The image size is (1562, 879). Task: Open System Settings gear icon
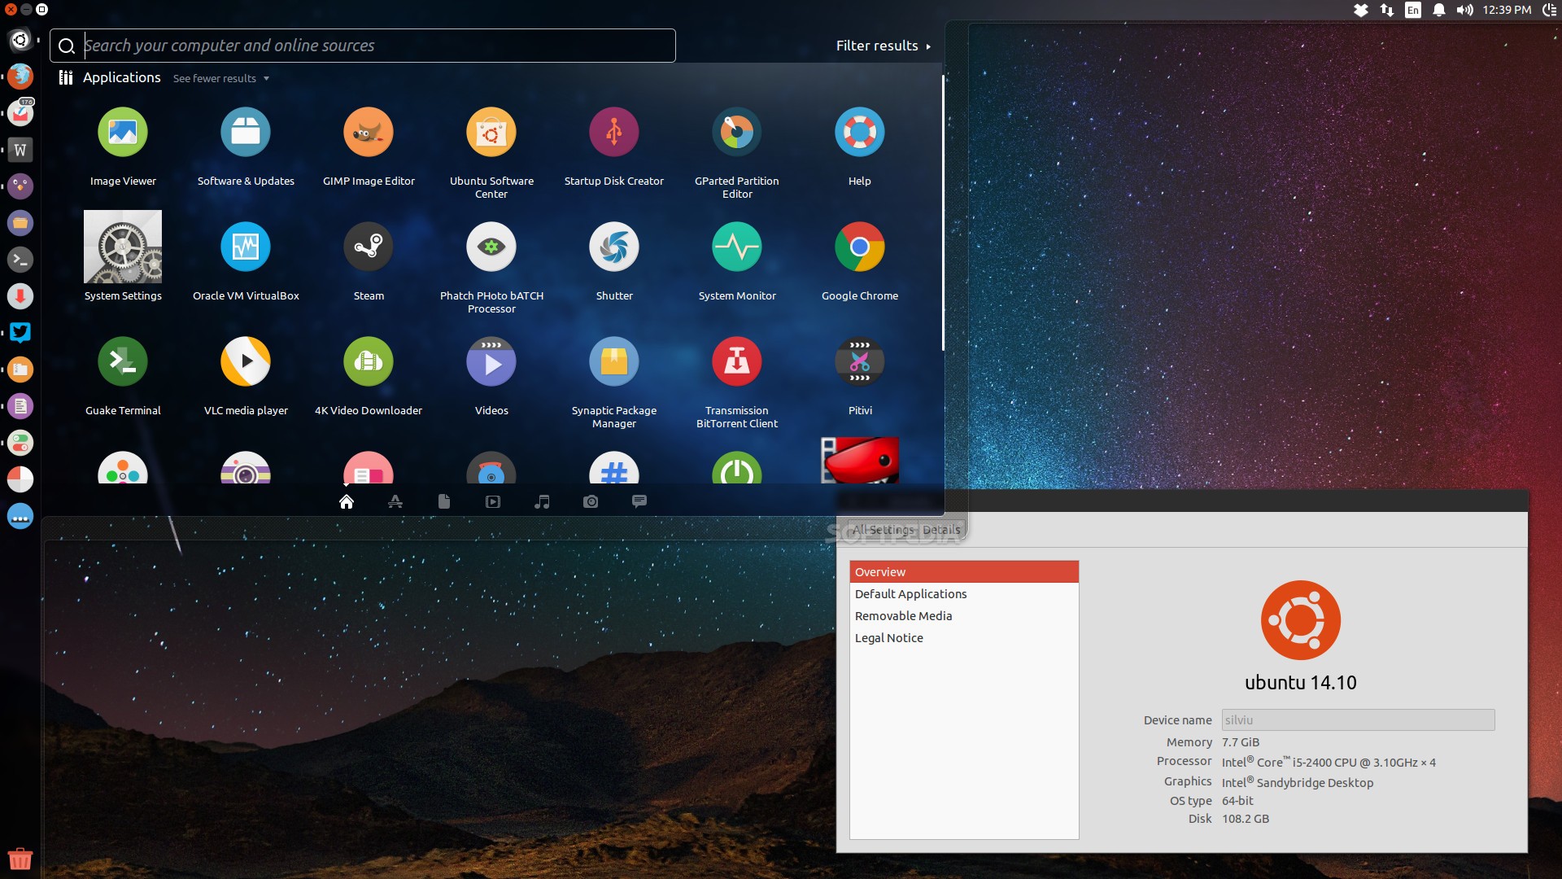click(x=123, y=247)
